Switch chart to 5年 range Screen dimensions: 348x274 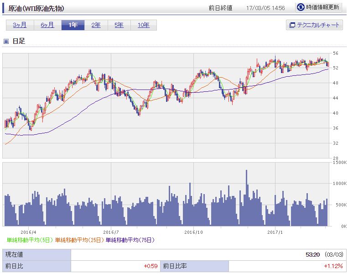tap(119, 25)
